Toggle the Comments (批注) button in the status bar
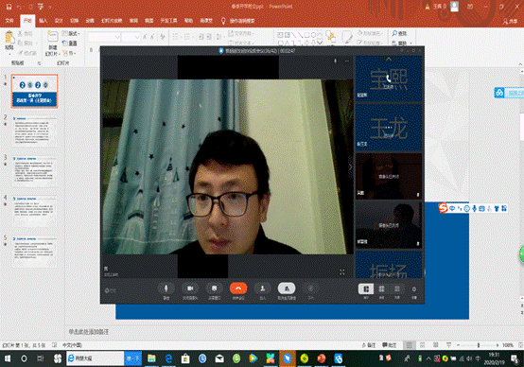The height and width of the screenshot is (367, 524). 390,345
